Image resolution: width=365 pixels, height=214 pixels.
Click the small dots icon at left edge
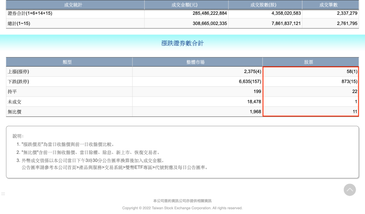pyautogui.click(x=3, y=194)
